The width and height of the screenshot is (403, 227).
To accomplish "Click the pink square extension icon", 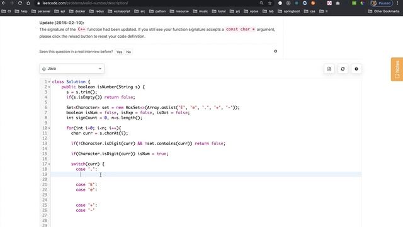I will tap(329, 3).
